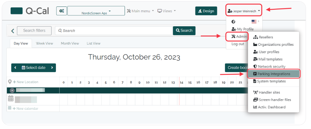Collapse the location group chevron
Screen dimensions: 311x129
[12, 90]
